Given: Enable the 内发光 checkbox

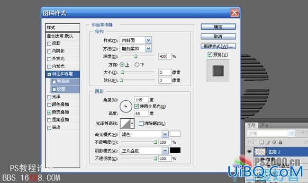Looking at the screenshot, I should tap(49, 66).
